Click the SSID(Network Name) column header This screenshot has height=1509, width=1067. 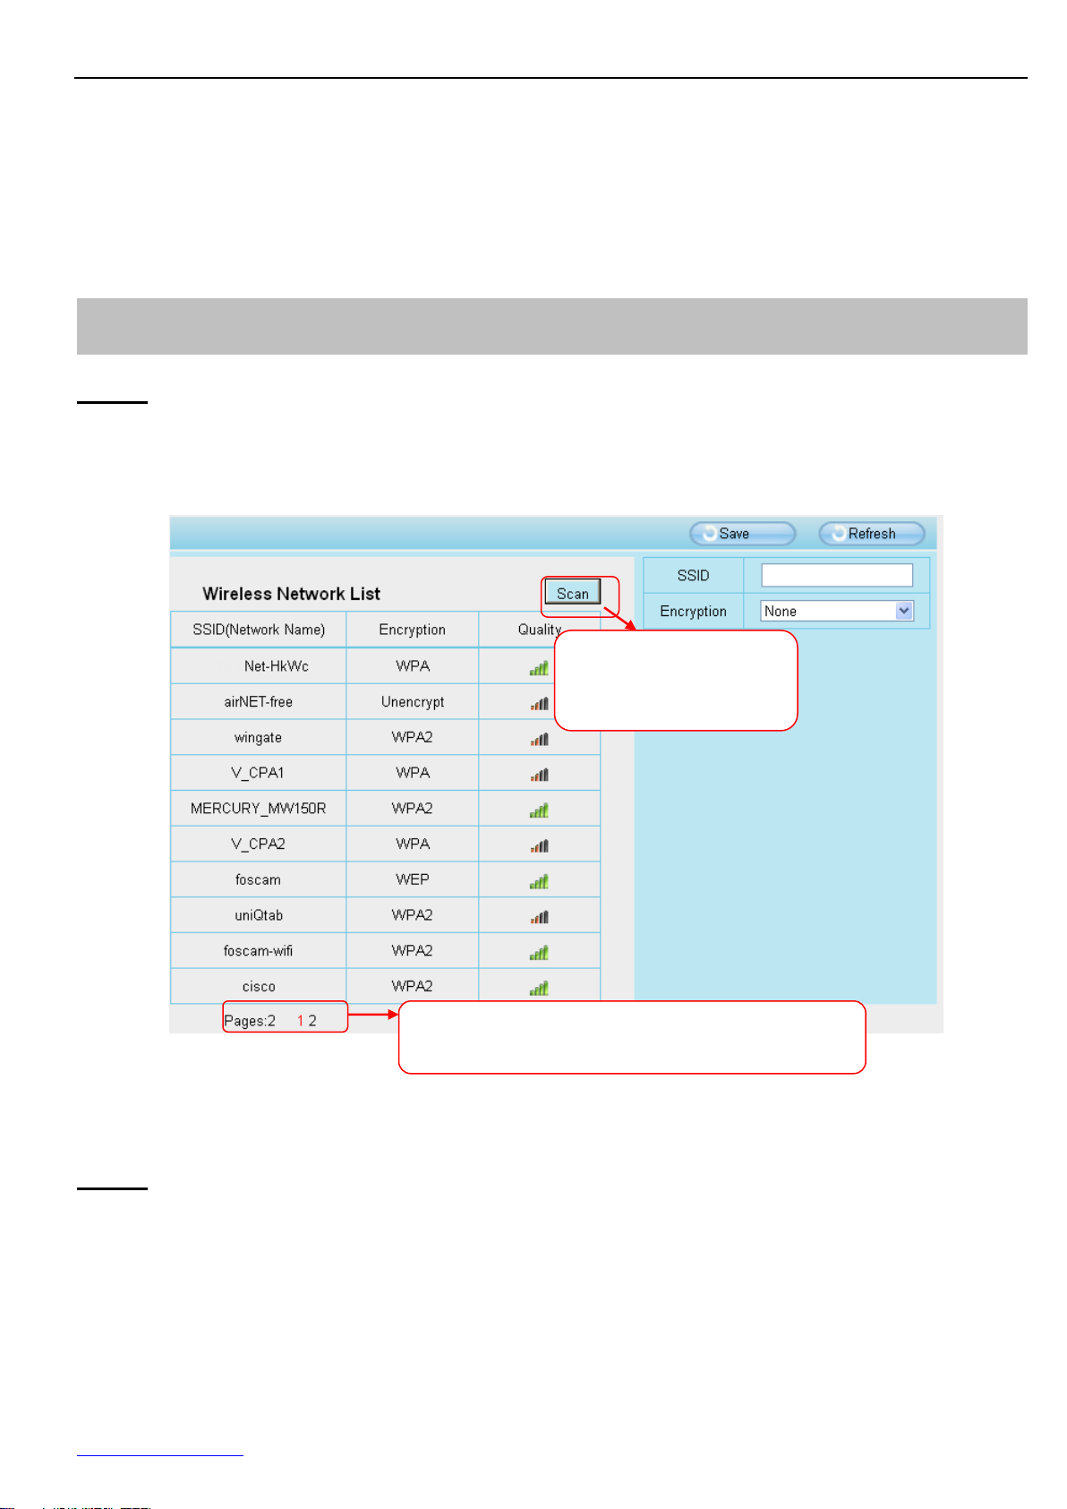pos(259,630)
